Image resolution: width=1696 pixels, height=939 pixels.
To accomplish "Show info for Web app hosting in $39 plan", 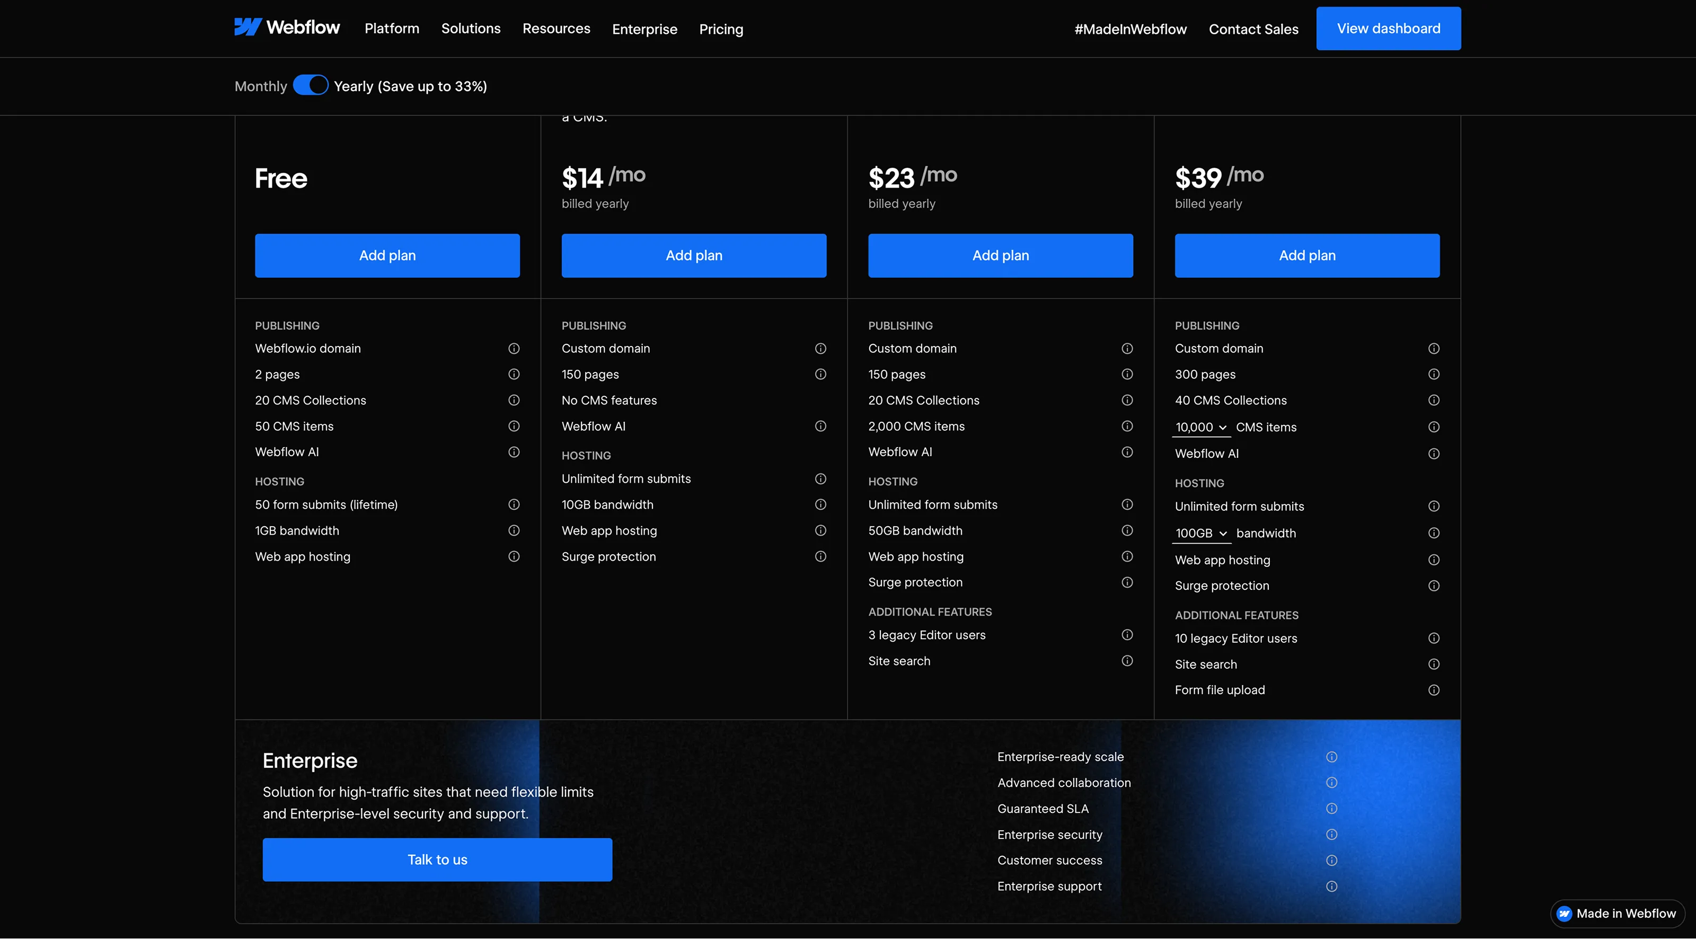I will tap(1434, 560).
